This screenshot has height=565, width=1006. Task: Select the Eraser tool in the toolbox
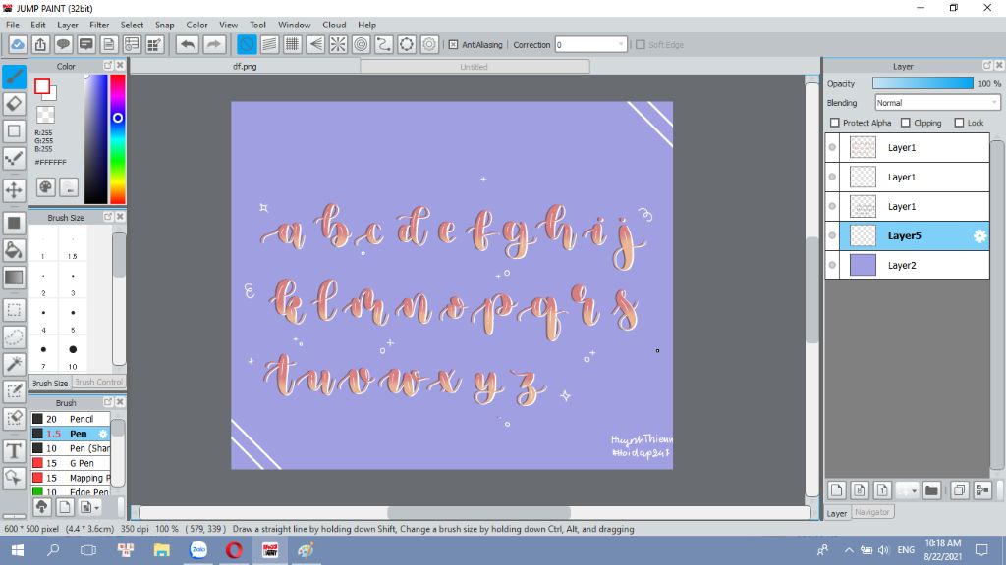pyautogui.click(x=14, y=103)
